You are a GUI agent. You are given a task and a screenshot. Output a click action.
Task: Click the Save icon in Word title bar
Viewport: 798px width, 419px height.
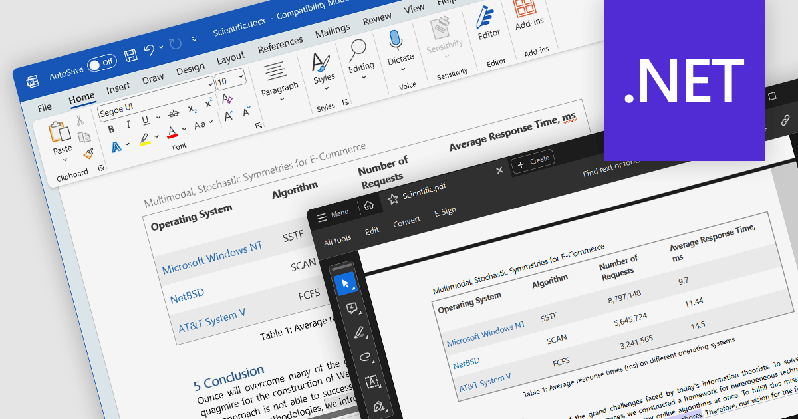tap(131, 55)
